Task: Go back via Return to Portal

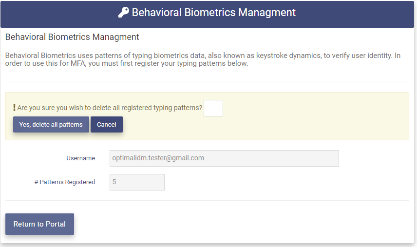Action: [39, 224]
